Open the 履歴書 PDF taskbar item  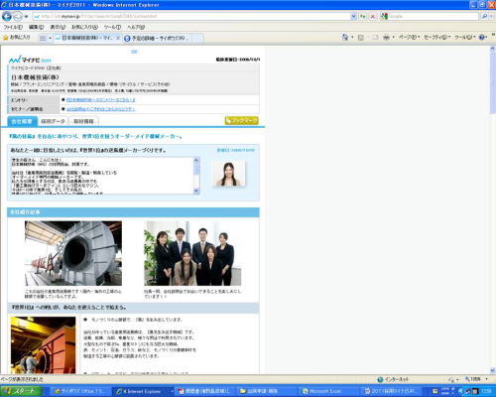[x=205, y=391]
